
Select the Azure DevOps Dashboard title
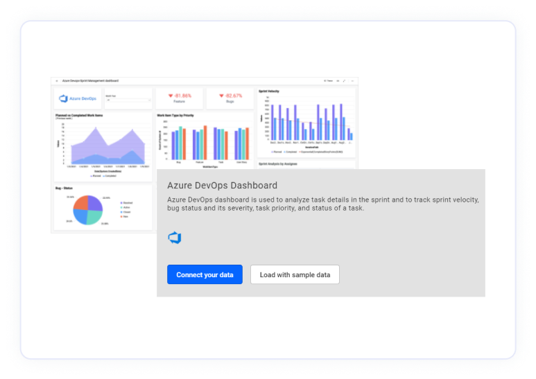[222, 186]
